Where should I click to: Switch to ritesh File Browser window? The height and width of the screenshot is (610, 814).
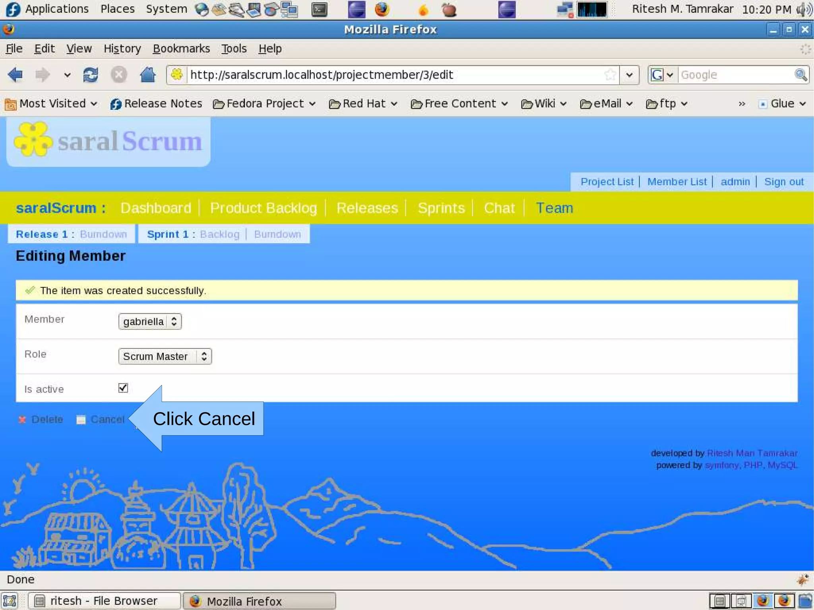(104, 601)
